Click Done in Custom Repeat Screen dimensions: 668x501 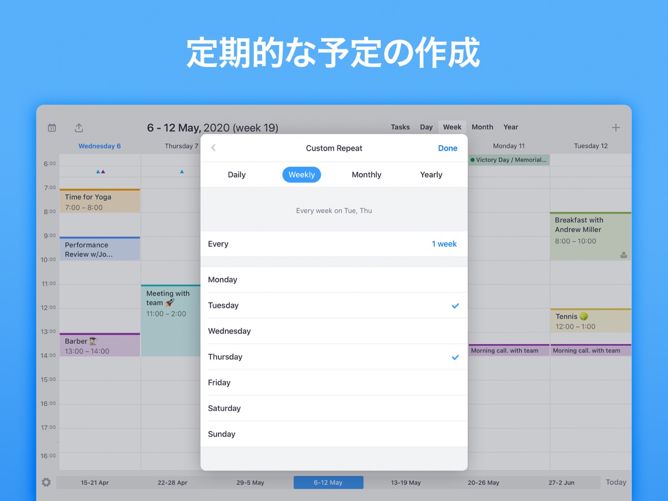point(448,148)
